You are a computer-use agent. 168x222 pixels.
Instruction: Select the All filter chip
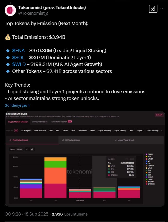coord(16,131)
